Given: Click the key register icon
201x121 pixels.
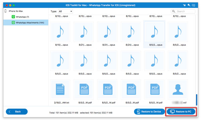Looking at the screenshot, I should [x=189, y=5].
